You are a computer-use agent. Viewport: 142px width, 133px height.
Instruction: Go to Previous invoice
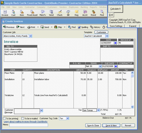(x=9, y=27)
